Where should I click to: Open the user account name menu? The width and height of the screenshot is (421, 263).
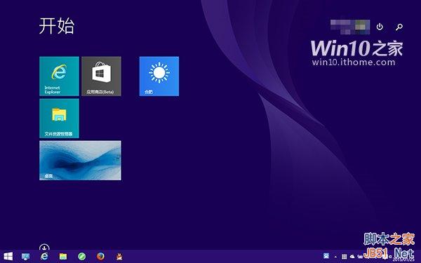(x=350, y=27)
